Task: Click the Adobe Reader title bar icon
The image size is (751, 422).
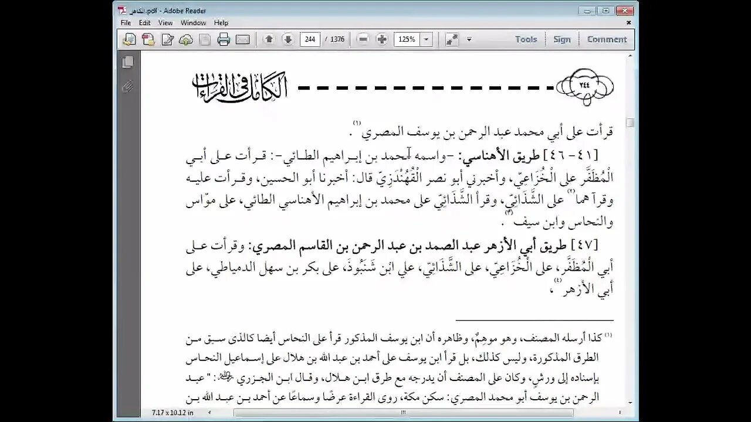Action: pos(122,10)
